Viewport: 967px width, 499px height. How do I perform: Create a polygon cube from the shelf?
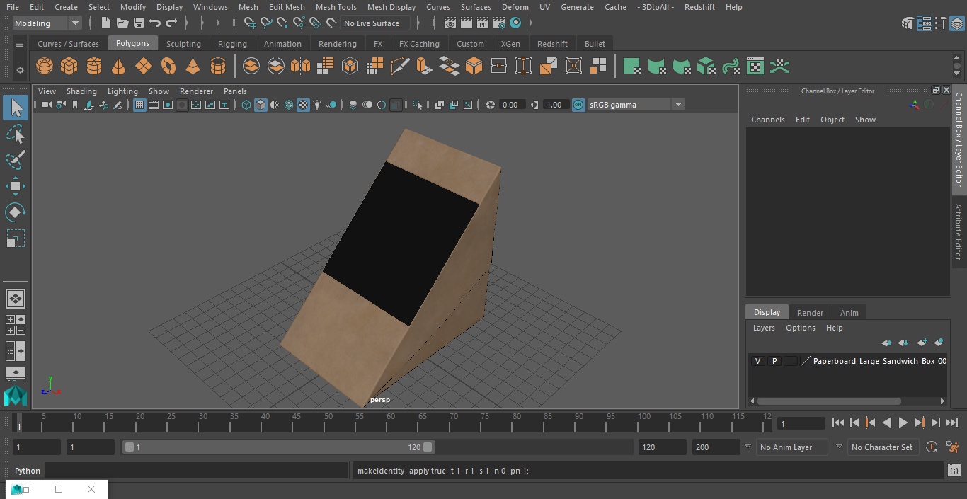[69, 67]
